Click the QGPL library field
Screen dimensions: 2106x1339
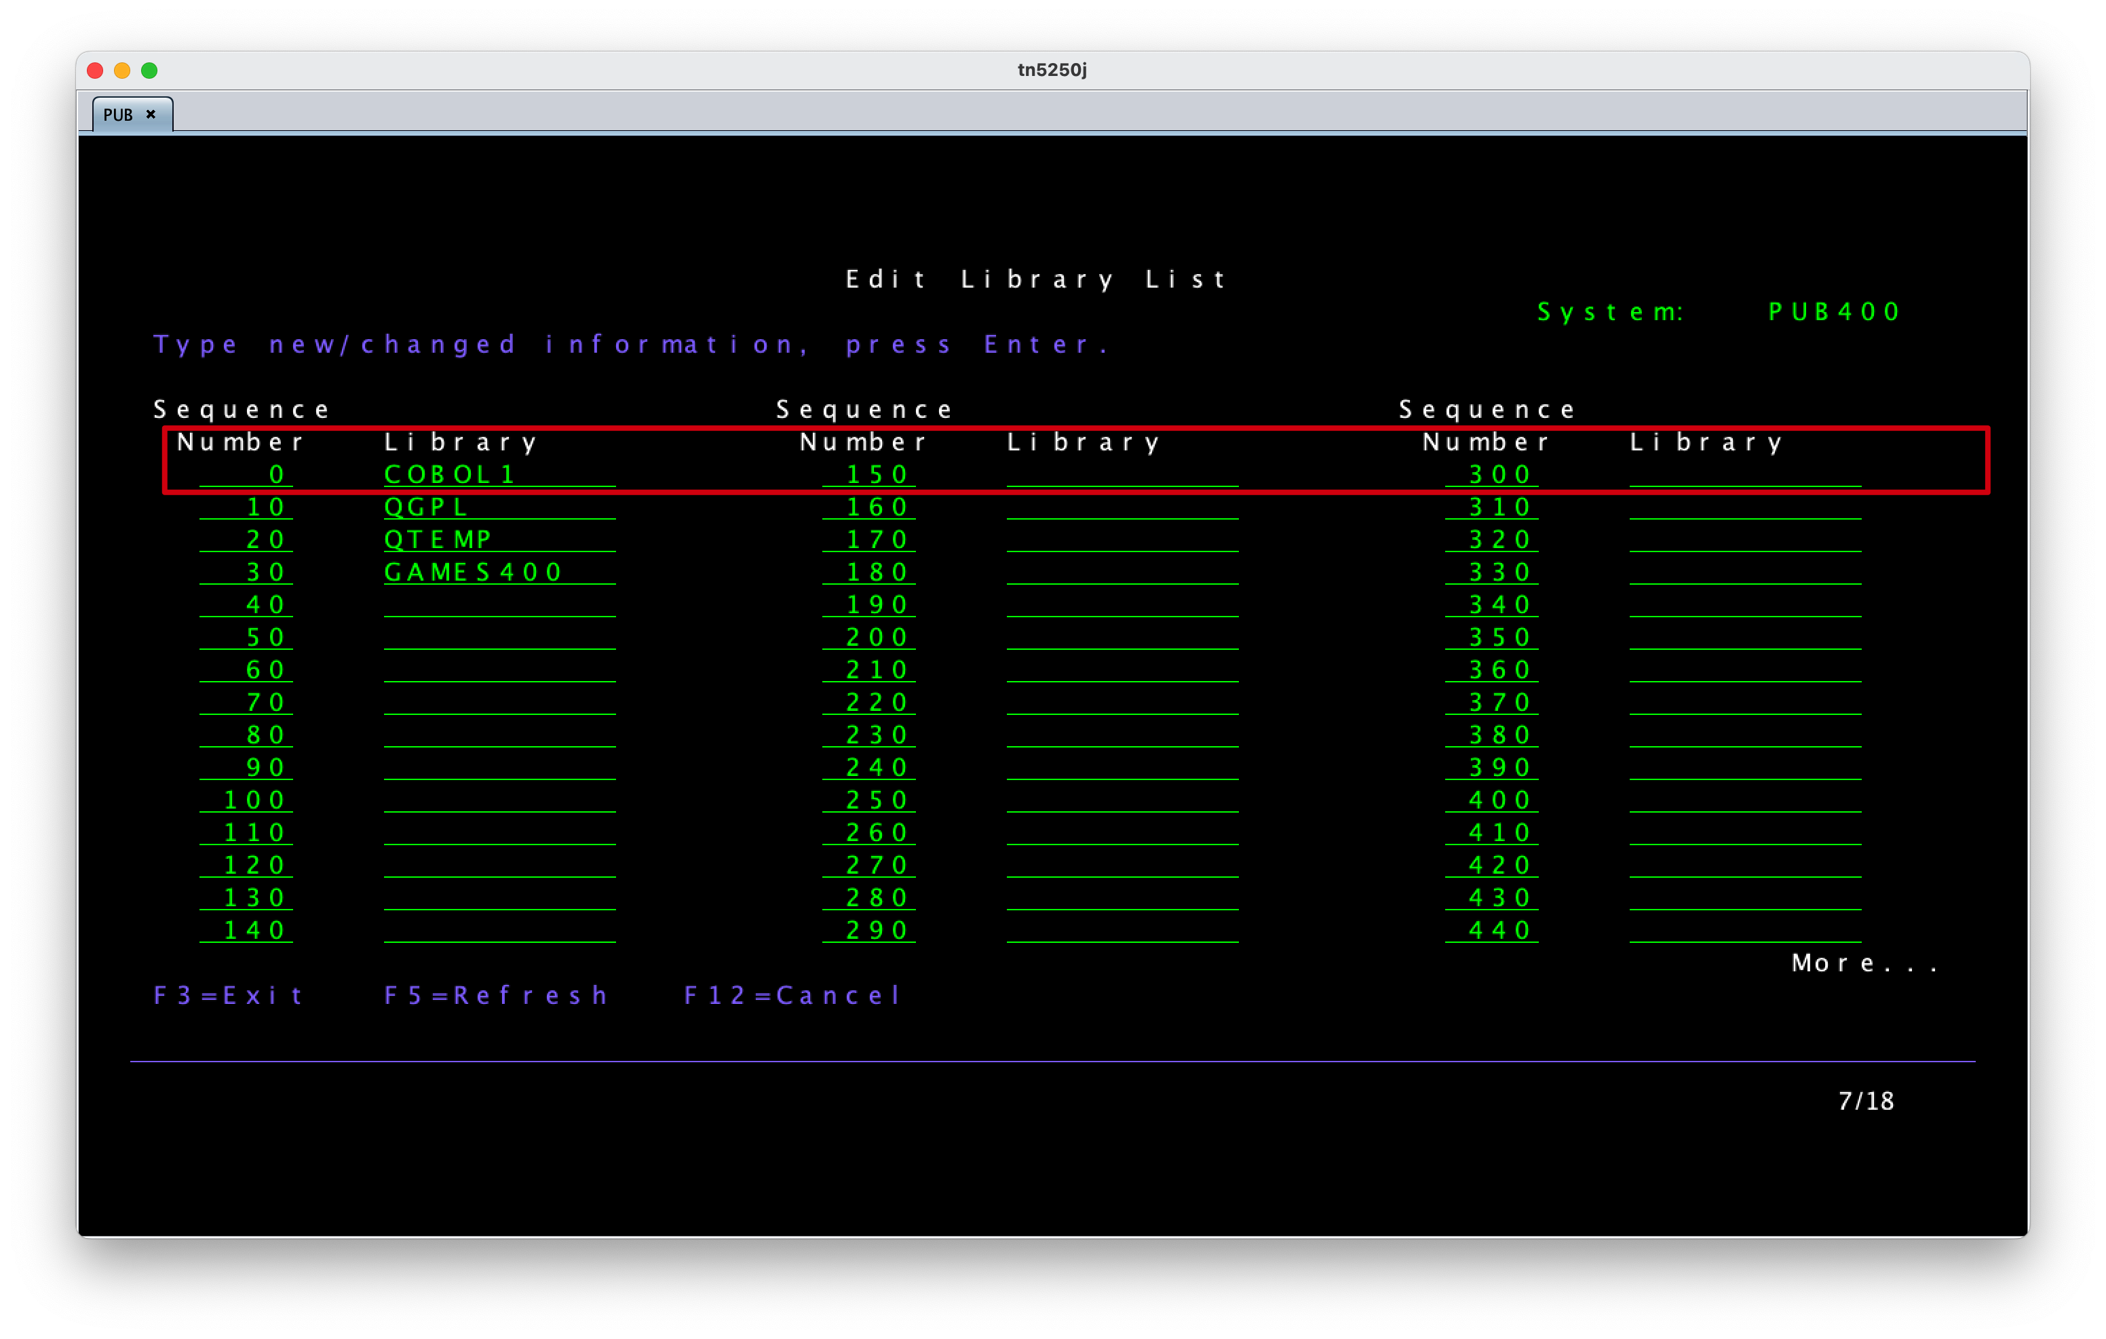pos(499,507)
